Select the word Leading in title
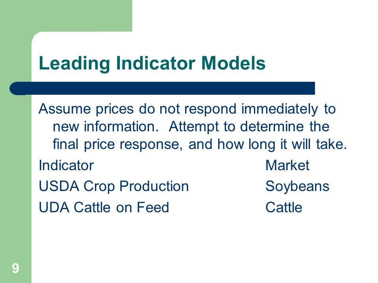378x283 pixels. 74,63
